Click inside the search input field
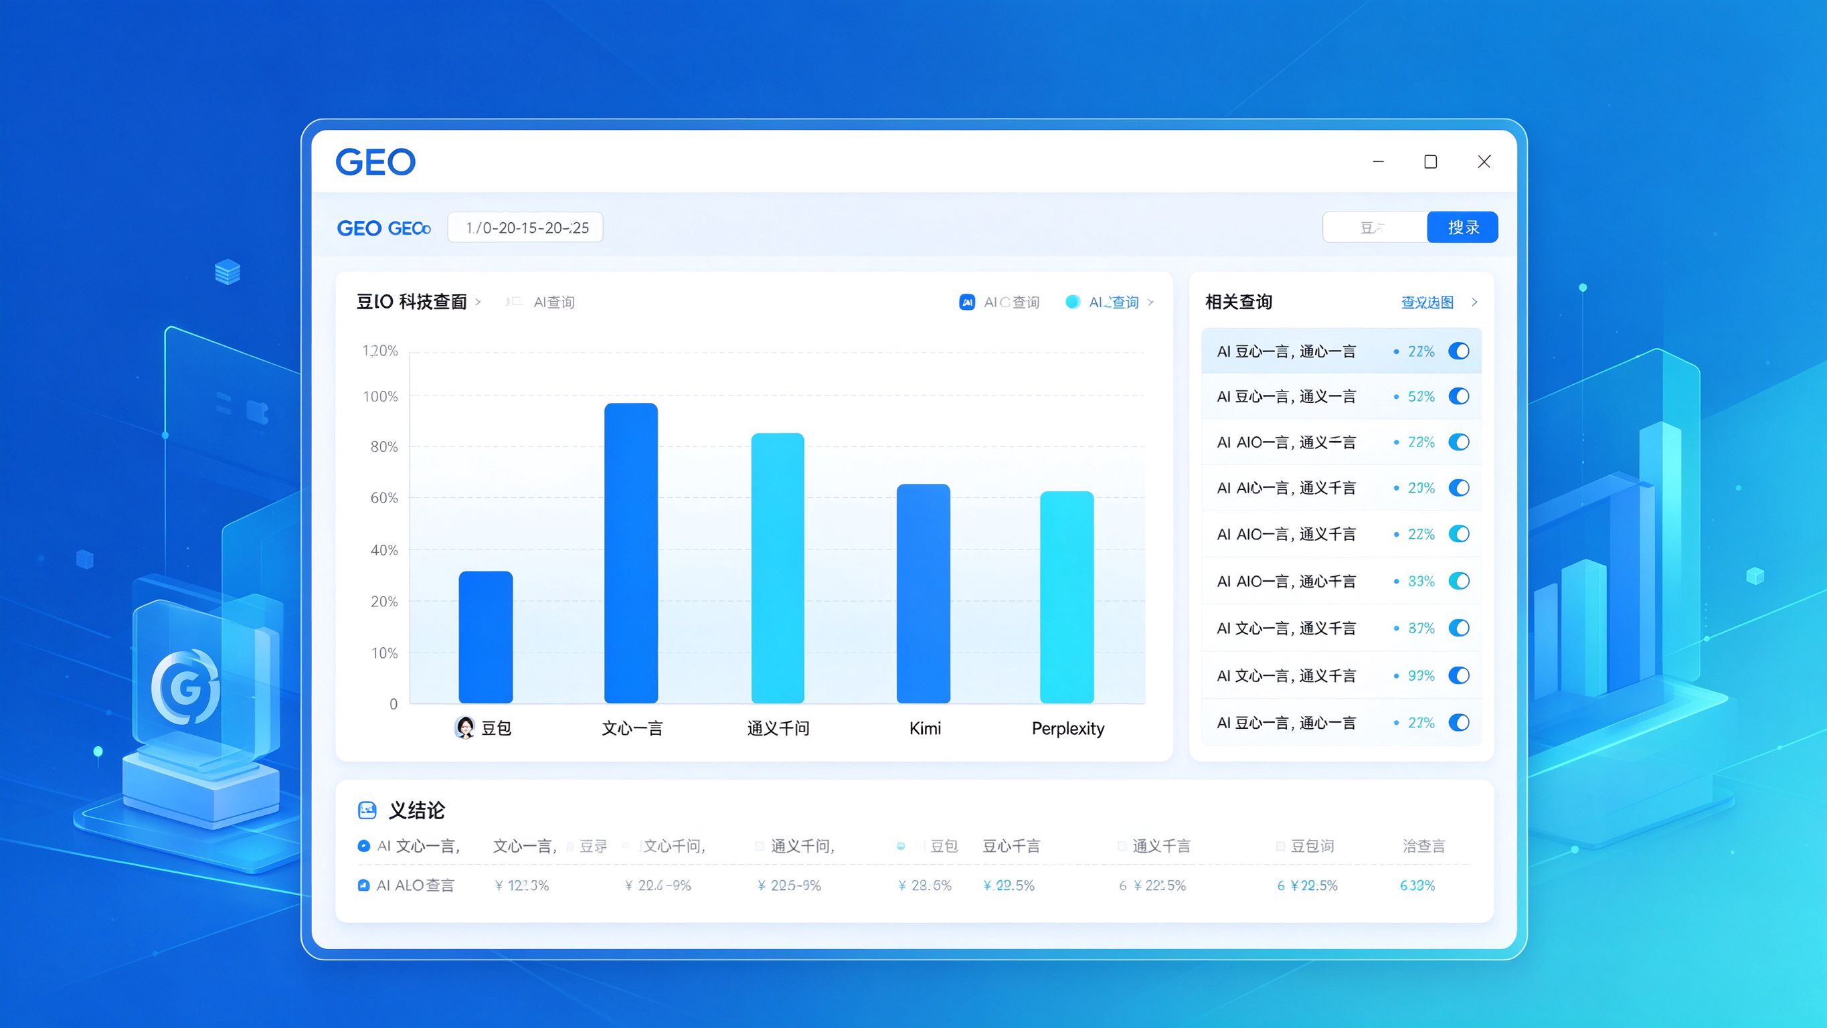Viewport: 1827px width, 1028px height. point(1375,228)
